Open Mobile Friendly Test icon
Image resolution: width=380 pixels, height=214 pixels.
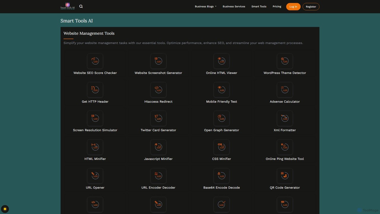click(221, 90)
